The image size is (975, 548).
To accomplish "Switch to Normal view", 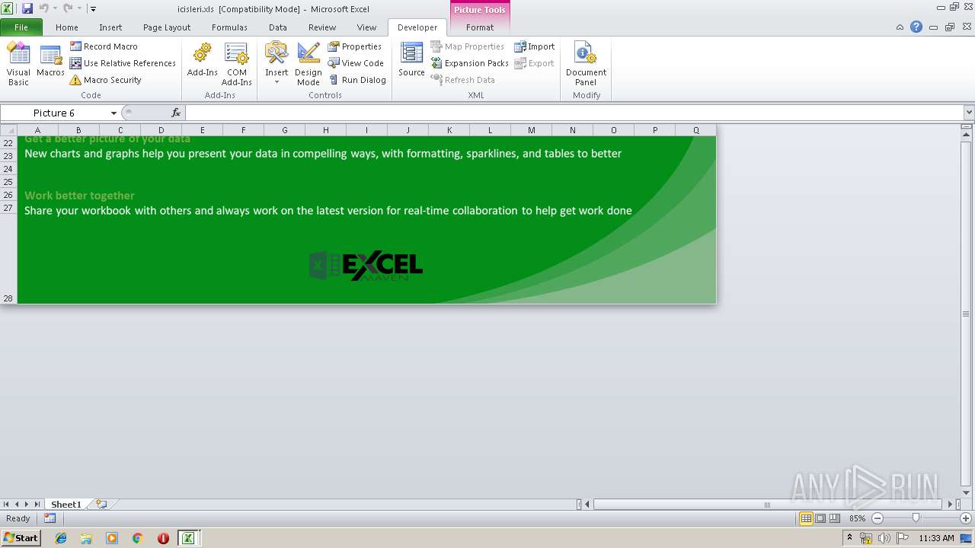I will (x=806, y=518).
